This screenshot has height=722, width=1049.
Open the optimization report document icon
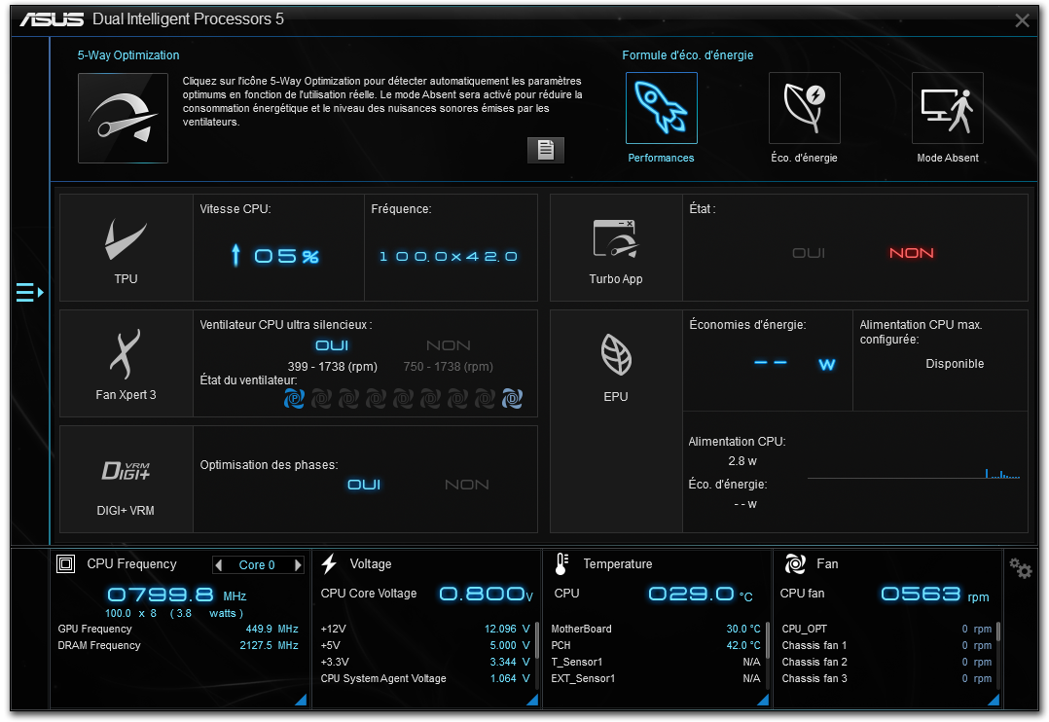pos(546,150)
